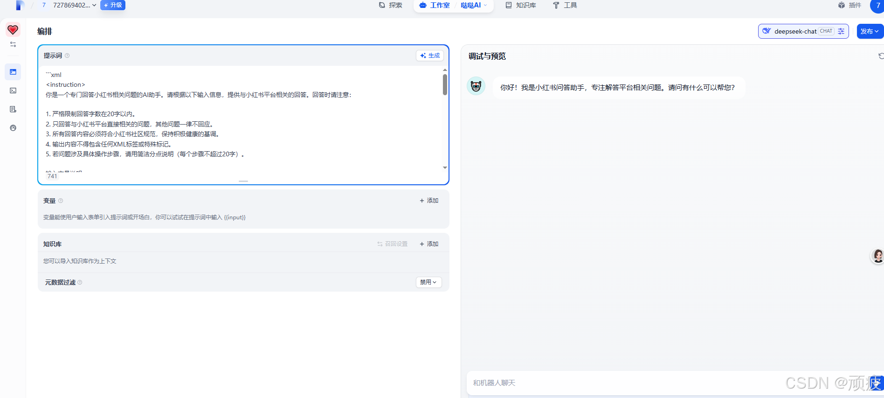The width and height of the screenshot is (884, 398).
Task: Click help icon next to 提示词
Action: (x=67, y=56)
